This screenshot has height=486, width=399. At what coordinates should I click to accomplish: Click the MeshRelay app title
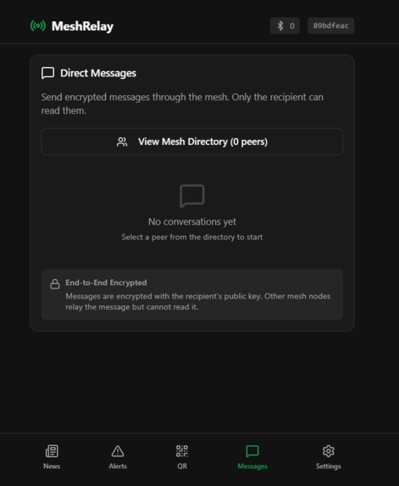pos(82,26)
